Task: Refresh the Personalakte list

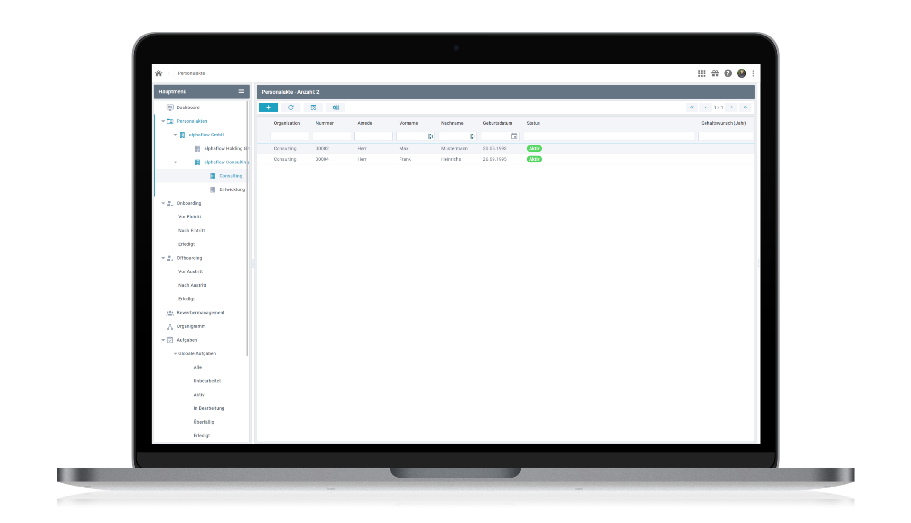Action: (x=291, y=108)
